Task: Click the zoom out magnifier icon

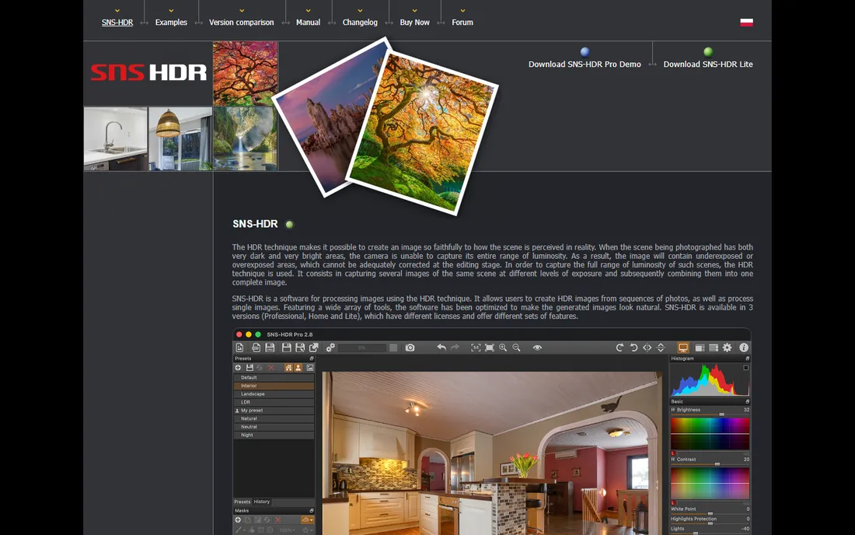Action: click(x=516, y=348)
